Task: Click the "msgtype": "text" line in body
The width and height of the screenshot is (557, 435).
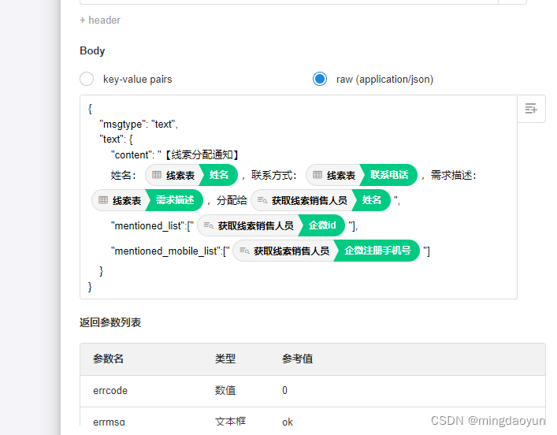Action: pyautogui.click(x=139, y=125)
